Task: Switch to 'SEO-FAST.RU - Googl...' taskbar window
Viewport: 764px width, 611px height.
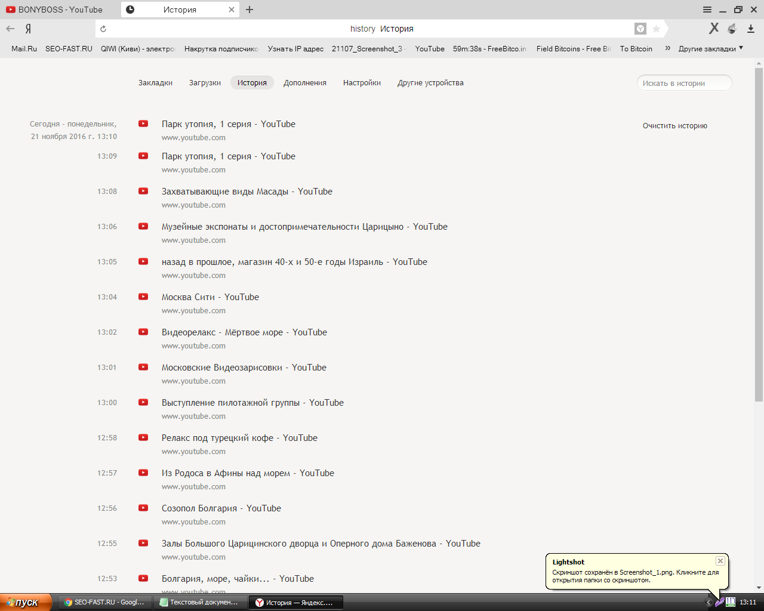Action: point(104,603)
